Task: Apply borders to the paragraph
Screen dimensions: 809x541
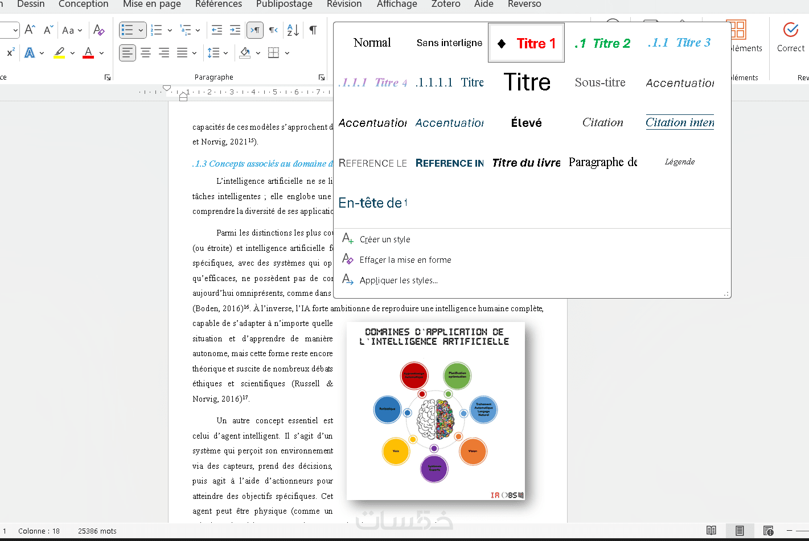Action: tap(274, 53)
